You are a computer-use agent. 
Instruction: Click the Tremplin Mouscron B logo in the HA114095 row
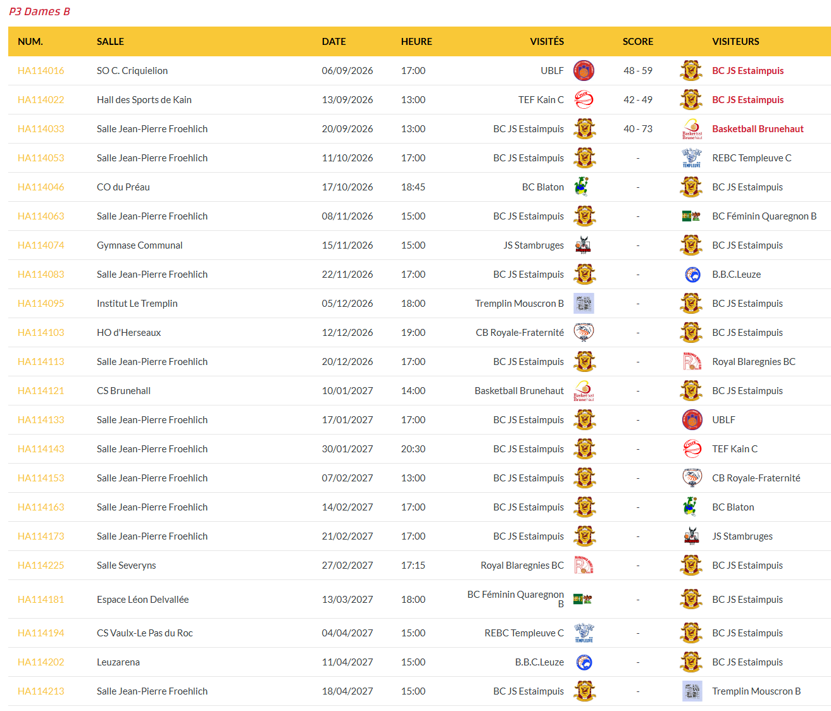click(584, 304)
